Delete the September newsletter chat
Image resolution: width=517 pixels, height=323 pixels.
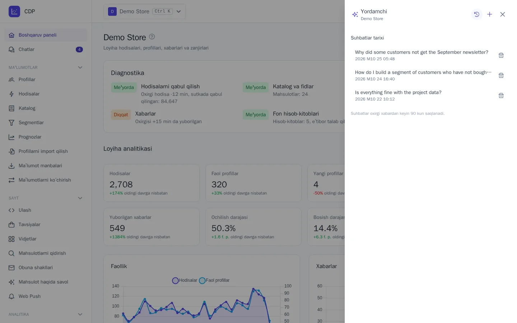click(x=501, y=55)
